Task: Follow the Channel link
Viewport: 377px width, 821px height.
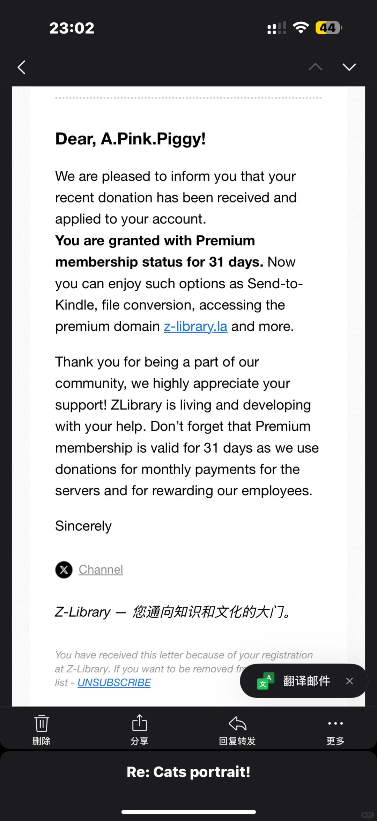Action: pyautogui.click(x=101, y=569)
